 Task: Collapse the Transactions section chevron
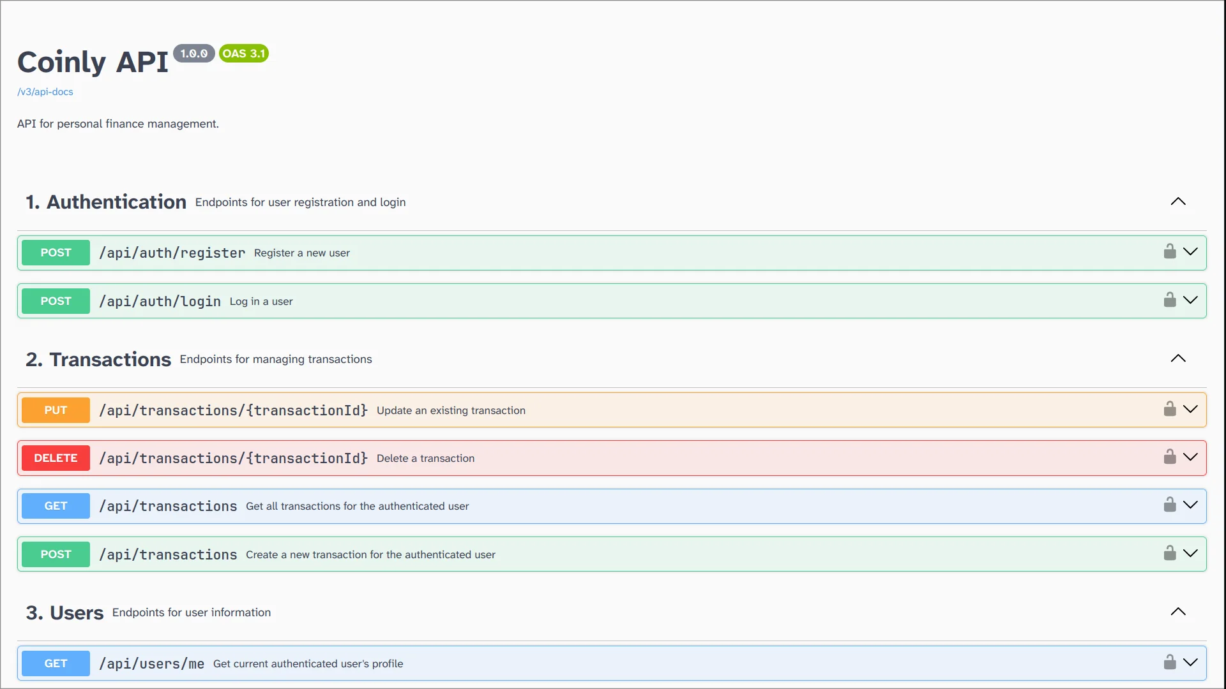point(1177,359)
